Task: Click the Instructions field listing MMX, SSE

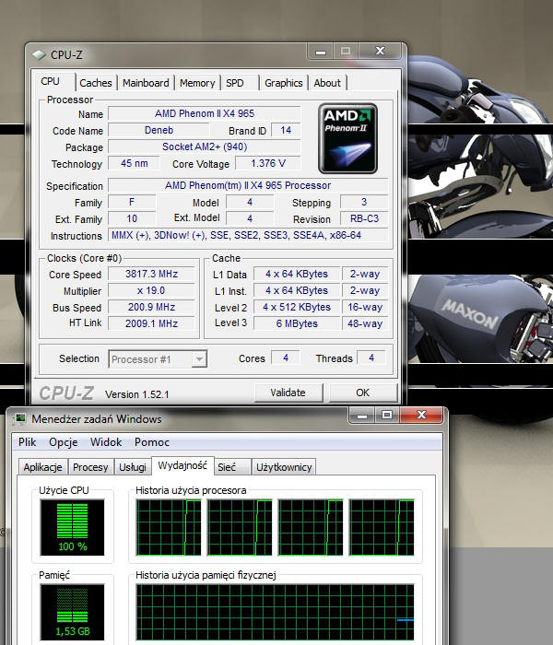Action: 248,235
